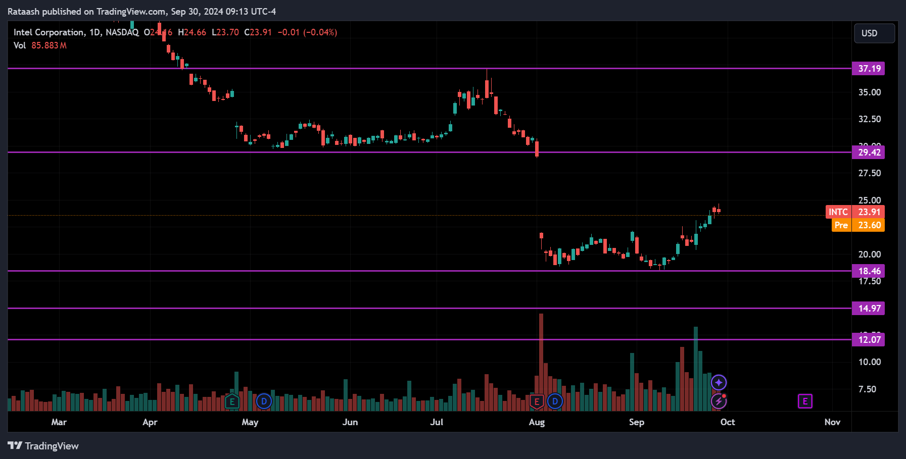The width and height of the screenshot is (906, 459).
Task: Click the purple lightning bolt event icon
Action: tap(719, 401)
